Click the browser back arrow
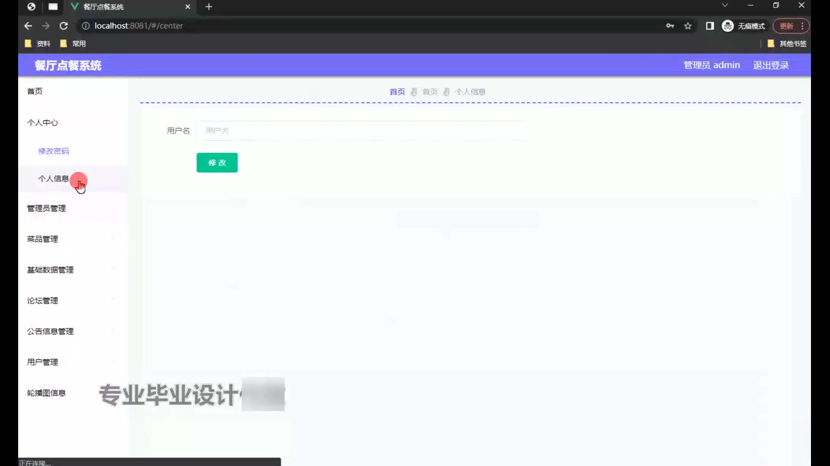830x466 pixels. [x=28, y=26]
